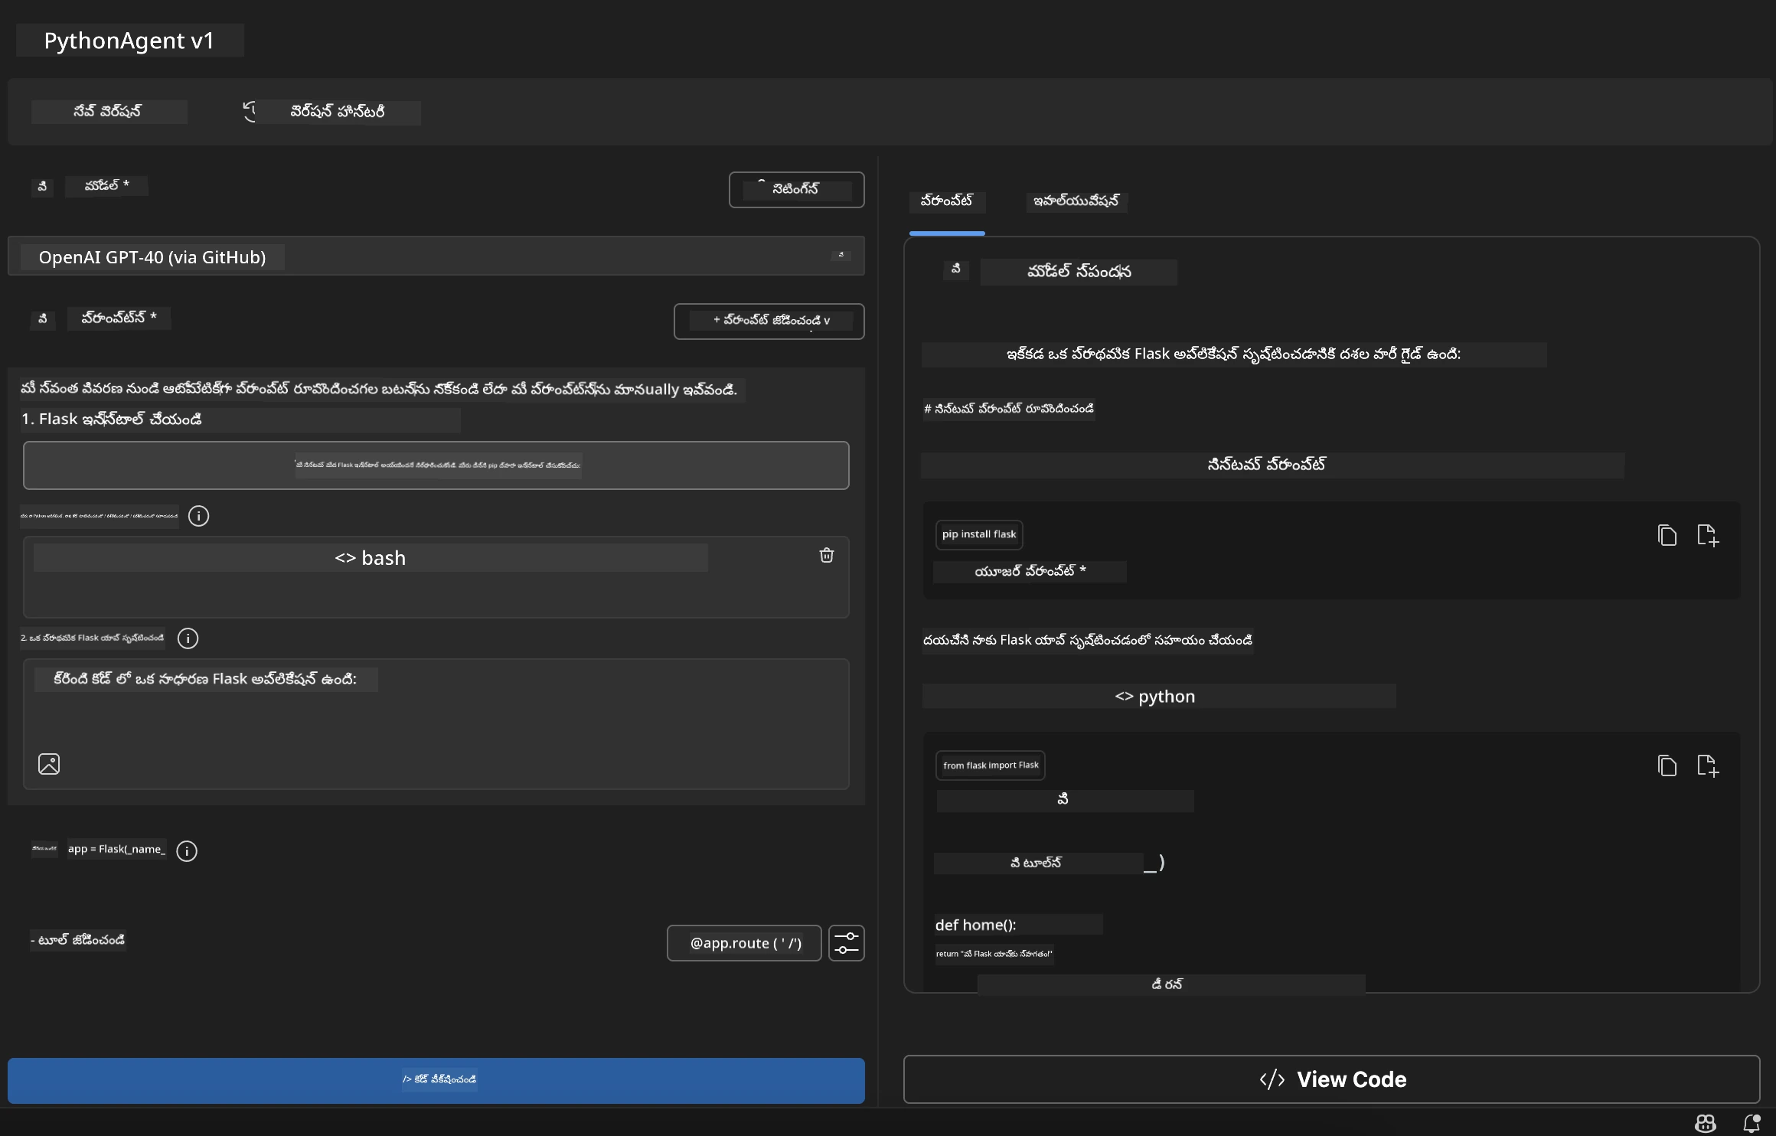This screenshot has height=1136, width=1776.
Task: Click the info icon next to Flask app step 2
Action: pyautogui.click(x=188, y=638)
